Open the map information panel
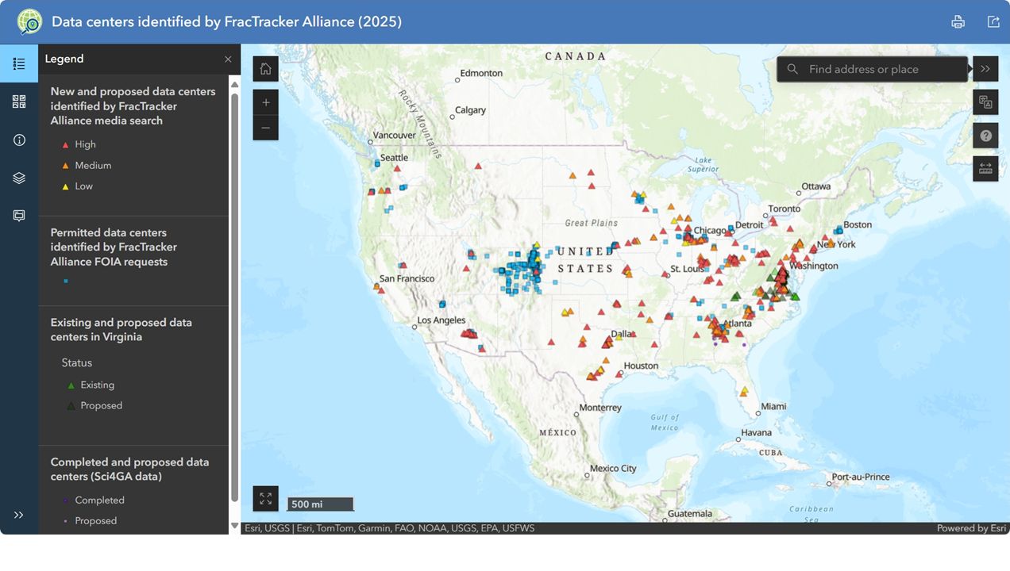1010x571 pixels. (19, 139)
